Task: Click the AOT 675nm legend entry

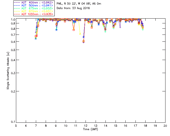Action: click(33, 8)
